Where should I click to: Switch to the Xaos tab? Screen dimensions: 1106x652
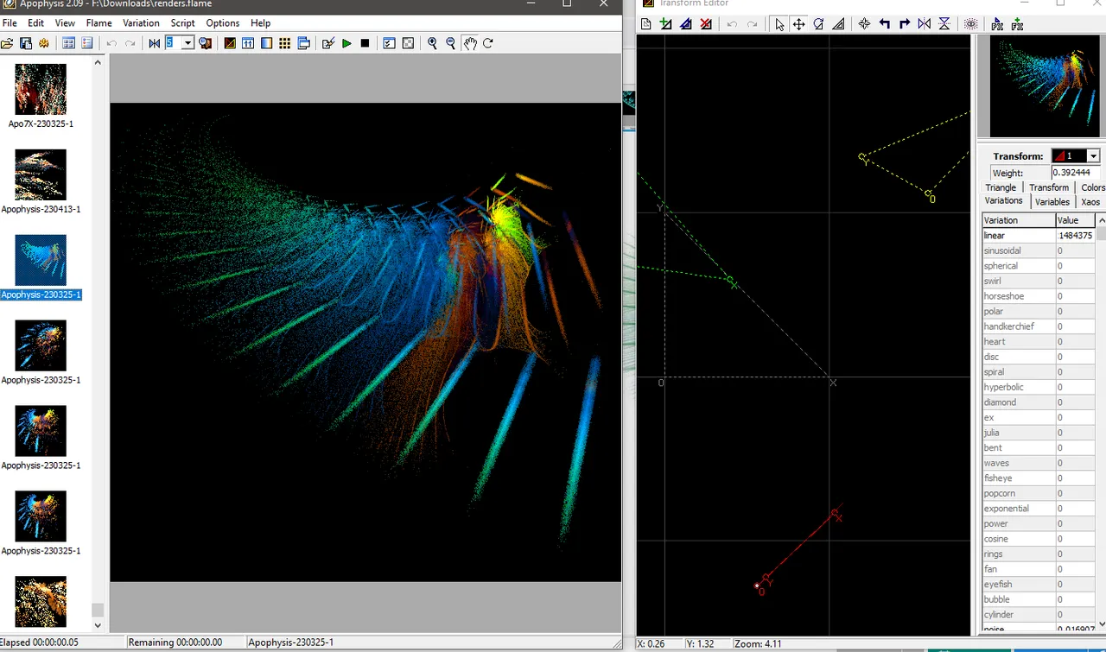[x=1090, y=202]
